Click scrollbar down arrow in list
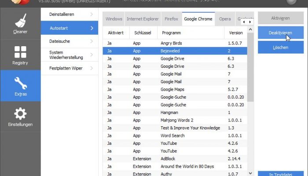The height and width of the screenshot is (176, 308). (x=250, y=173)
